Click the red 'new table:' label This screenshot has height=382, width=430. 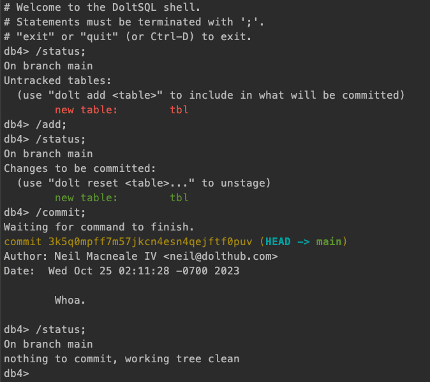point(86,110)
